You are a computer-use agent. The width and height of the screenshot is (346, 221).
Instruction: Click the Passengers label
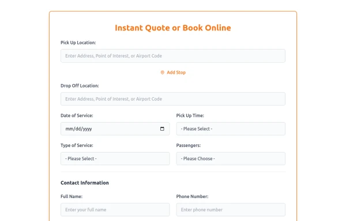(189, 146)
